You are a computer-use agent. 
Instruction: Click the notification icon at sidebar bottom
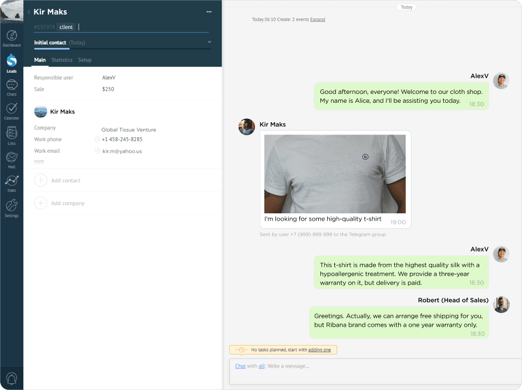[x=11, y=378]
